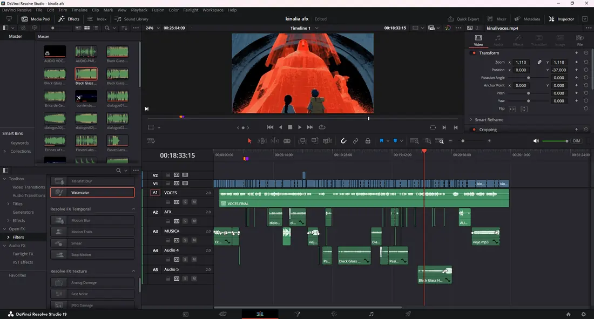594x319 pixels.
Task: Click the DIM audio button
Action: (577, 141)
